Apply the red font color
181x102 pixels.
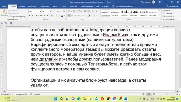62,16
